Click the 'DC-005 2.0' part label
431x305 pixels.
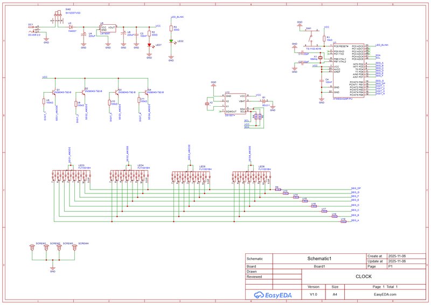[34, 35]
